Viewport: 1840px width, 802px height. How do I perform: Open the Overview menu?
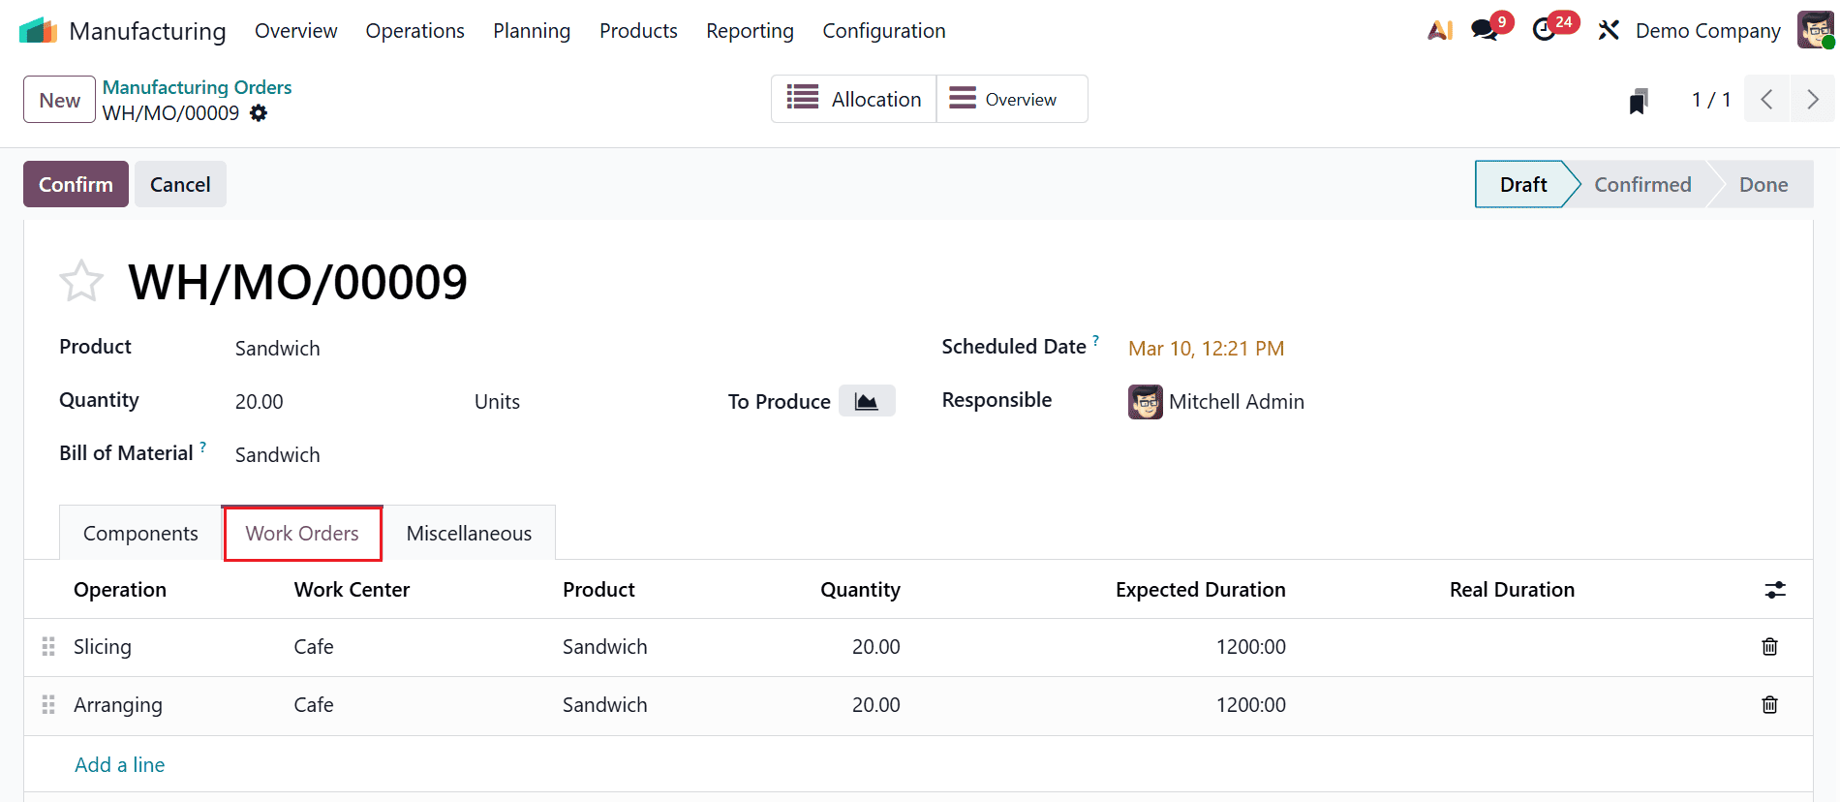click(295, 31)
